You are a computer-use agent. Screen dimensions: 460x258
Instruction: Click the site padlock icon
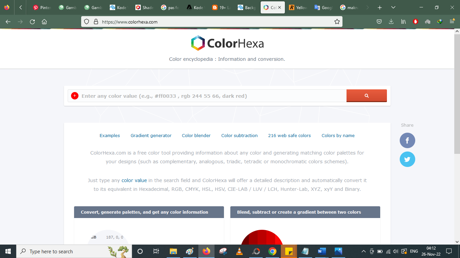coord(96,22)
